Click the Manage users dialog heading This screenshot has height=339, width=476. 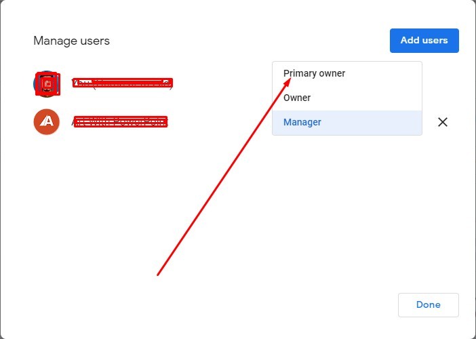pos(71,41)
